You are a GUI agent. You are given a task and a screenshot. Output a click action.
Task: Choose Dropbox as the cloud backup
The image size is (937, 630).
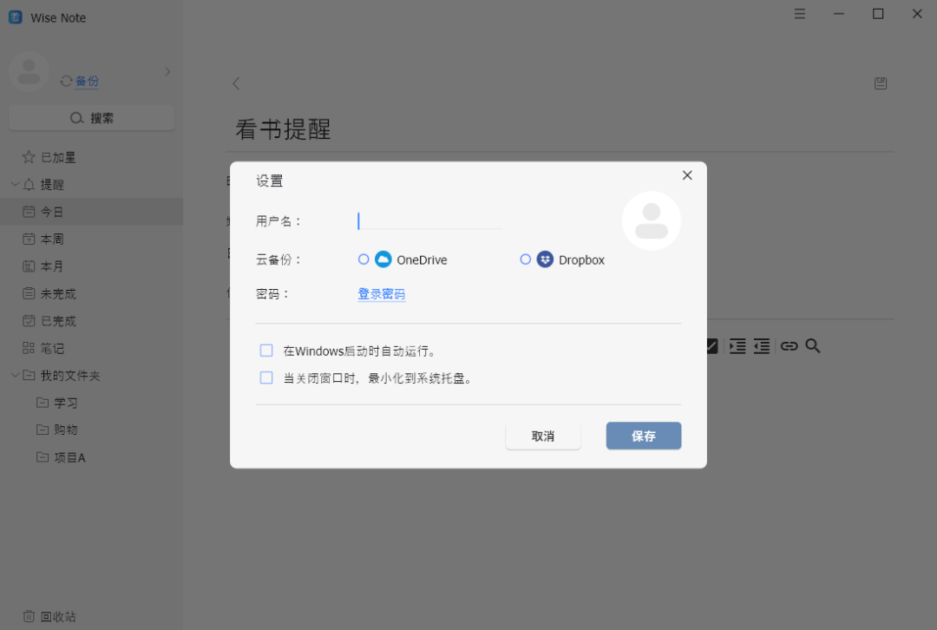coord(525,259)
